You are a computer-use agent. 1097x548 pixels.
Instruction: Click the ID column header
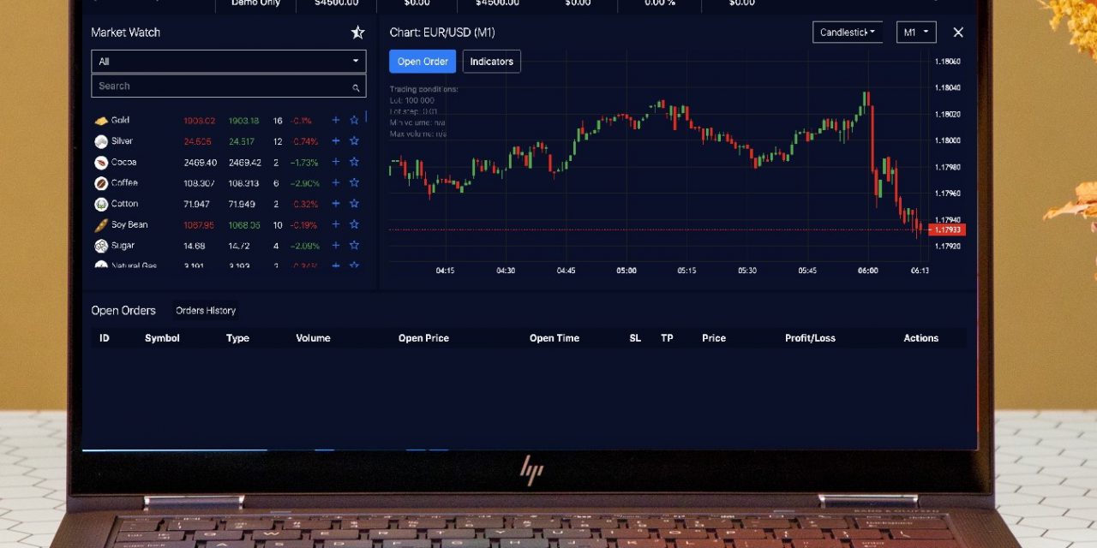click(105, 338)
